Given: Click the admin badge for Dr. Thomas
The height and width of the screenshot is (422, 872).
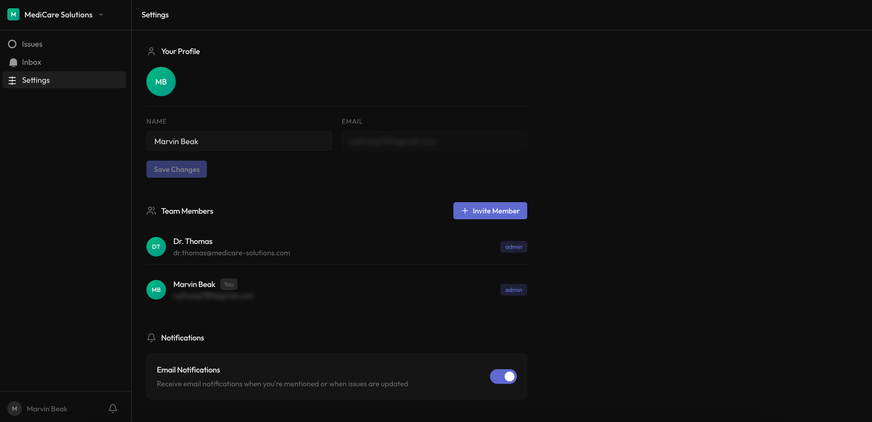Looking at the screenshot, I should [x=513, y=246].
